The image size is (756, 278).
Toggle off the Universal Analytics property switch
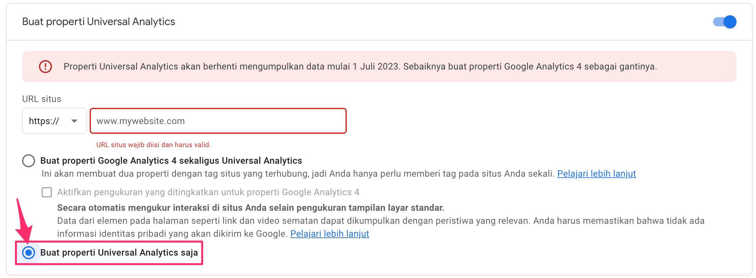724,22
